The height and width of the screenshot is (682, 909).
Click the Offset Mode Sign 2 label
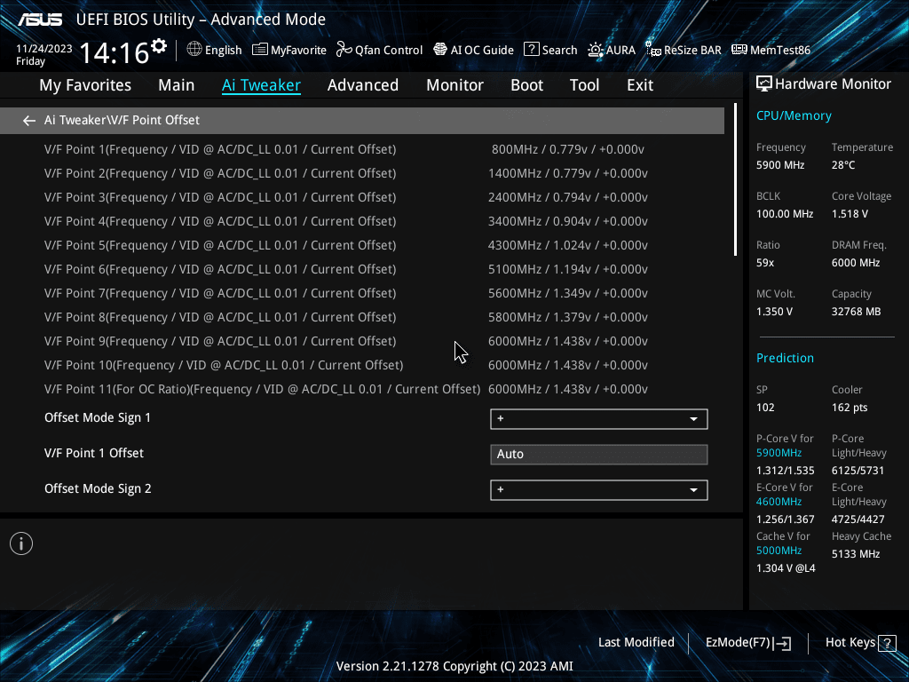[98, 489]
